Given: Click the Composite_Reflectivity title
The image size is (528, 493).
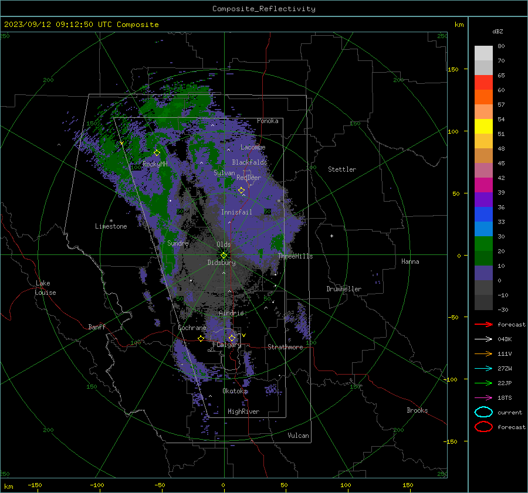Looking at the screenshot, I should [x=264, y=9].
